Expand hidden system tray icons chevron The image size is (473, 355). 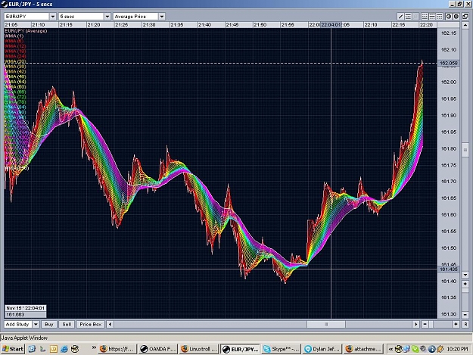pos(391,349)
